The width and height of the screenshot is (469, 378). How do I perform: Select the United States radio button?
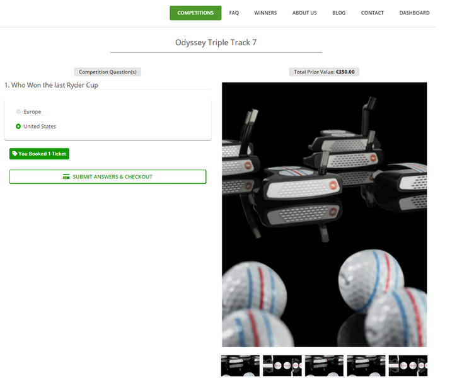(18, 127)
